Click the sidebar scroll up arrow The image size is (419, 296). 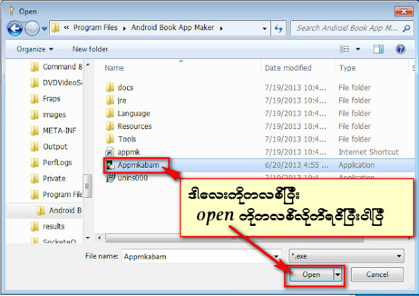[x=88, y=65]
